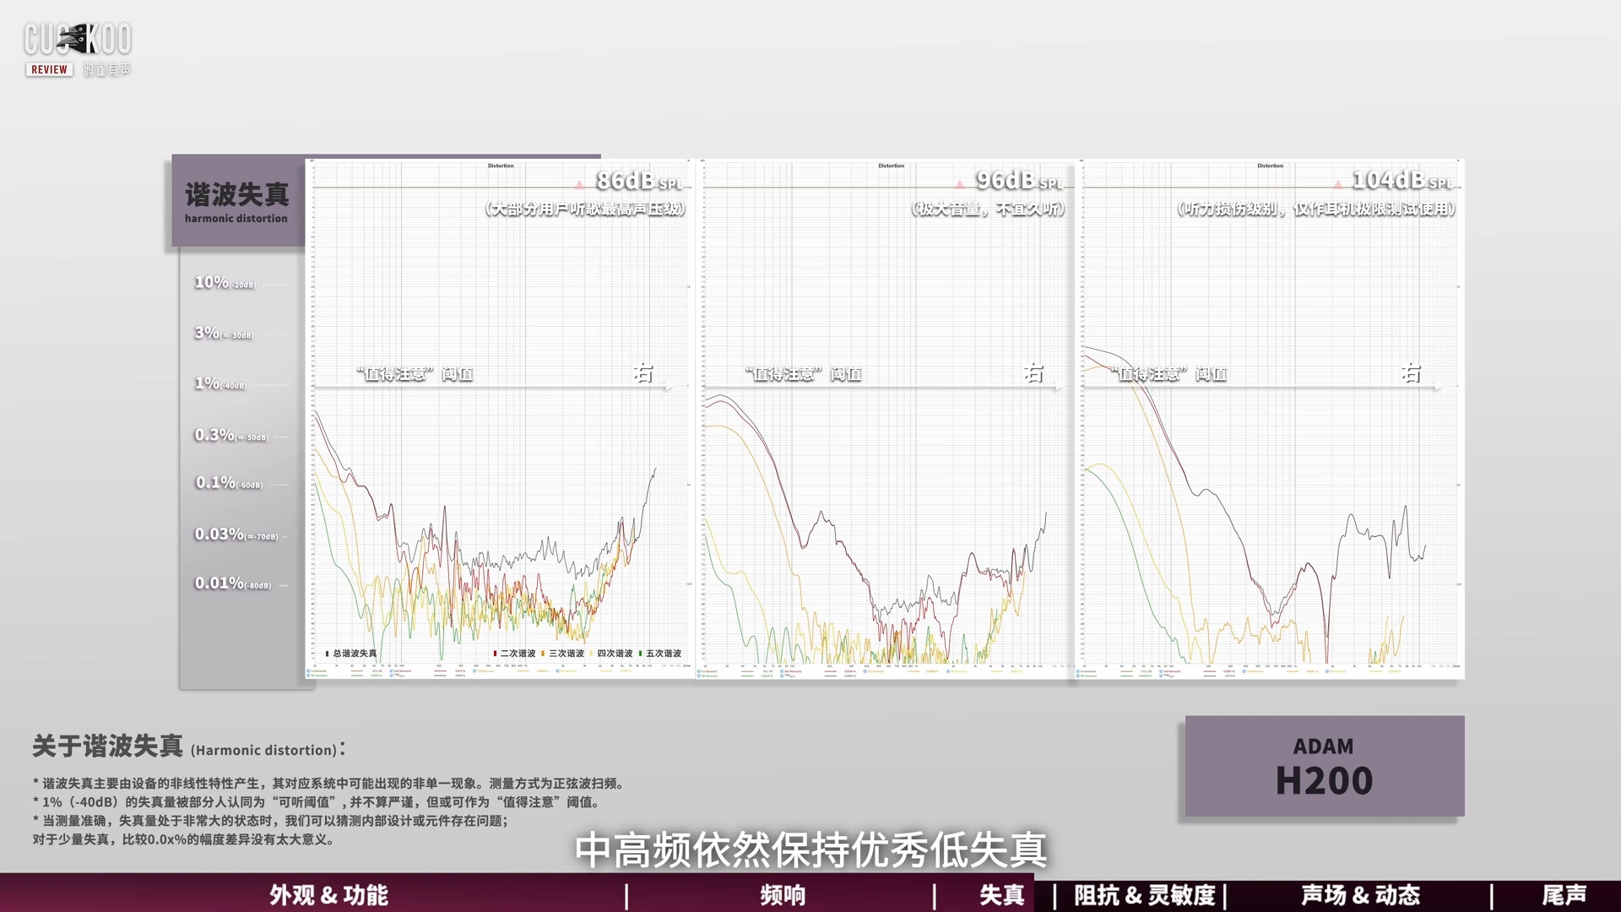Click the ADAM H200 product label

[1324, 767]
